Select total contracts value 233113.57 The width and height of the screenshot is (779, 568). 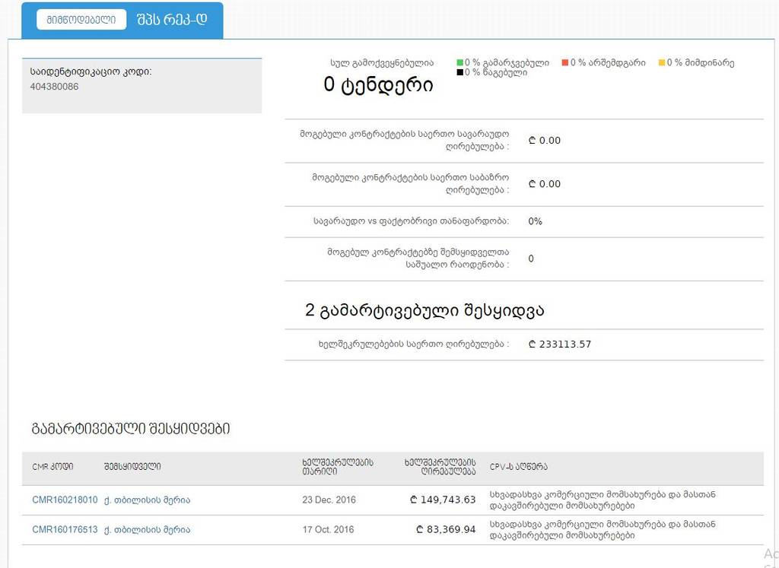[x=560, y=344]
